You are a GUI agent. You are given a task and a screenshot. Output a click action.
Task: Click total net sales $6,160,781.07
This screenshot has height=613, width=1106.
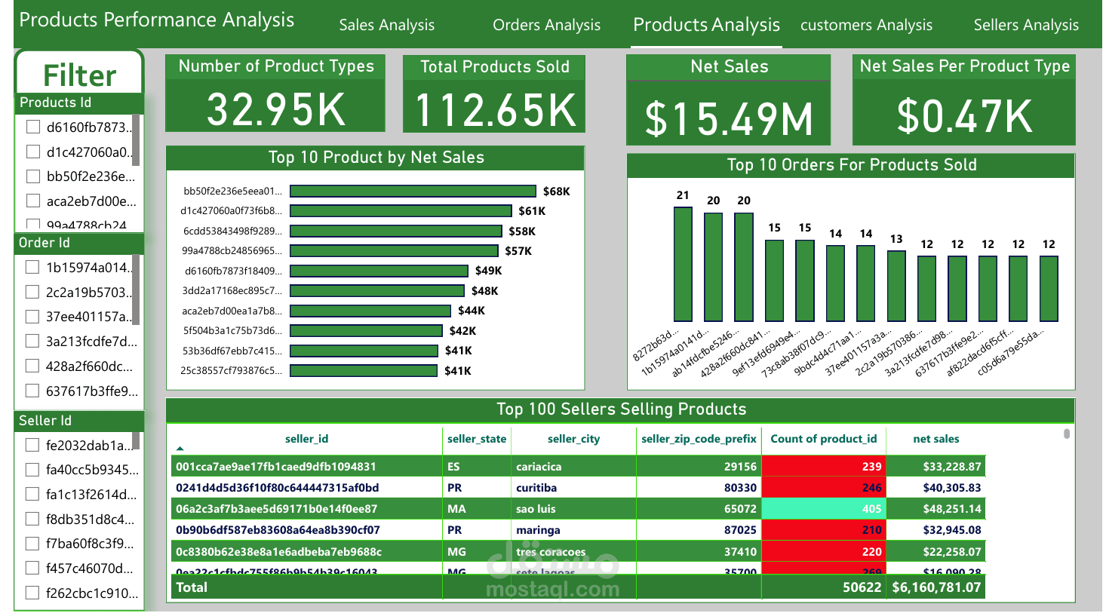[935, 587]
